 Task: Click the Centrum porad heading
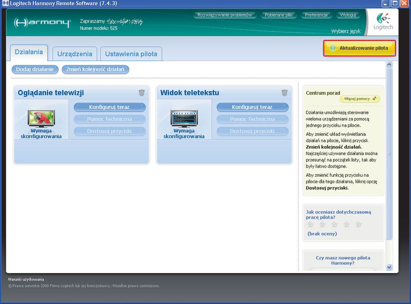(323, 93)
